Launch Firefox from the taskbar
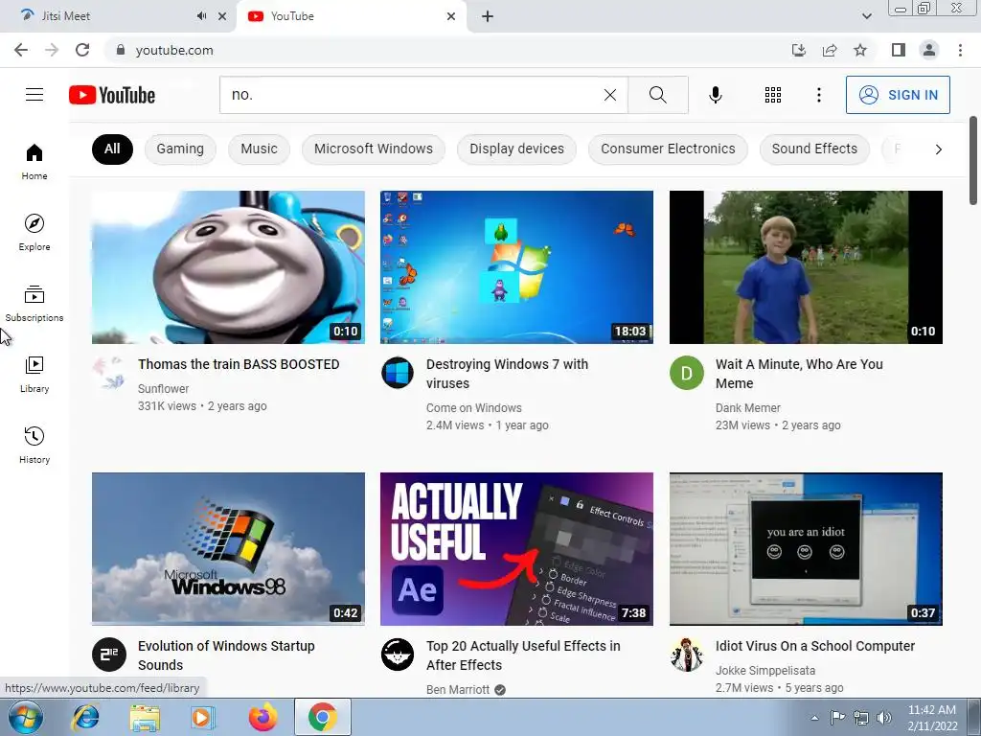 (x=262, y=717)
